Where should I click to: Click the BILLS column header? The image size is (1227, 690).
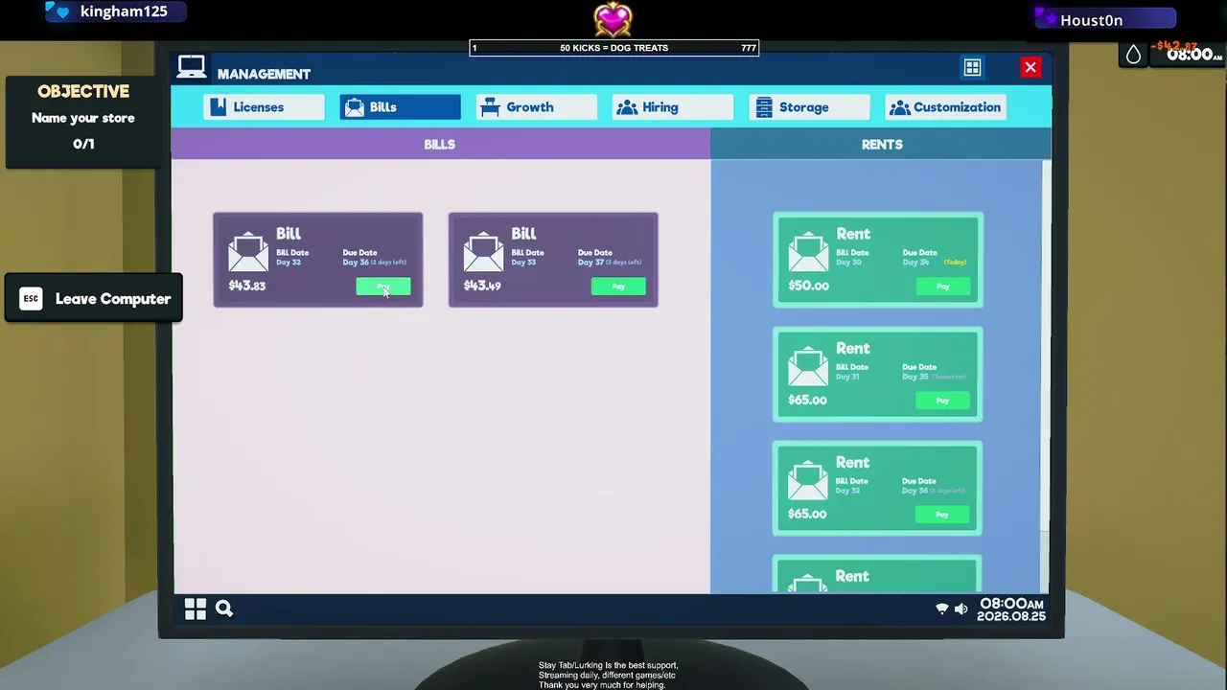(440, 145)
